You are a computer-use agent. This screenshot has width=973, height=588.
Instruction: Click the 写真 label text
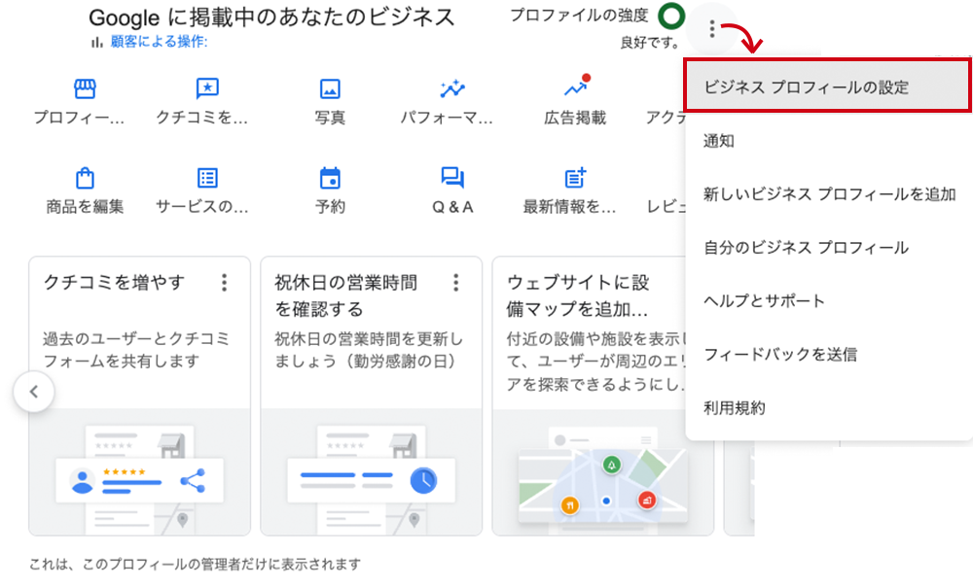tap(330, 118)
